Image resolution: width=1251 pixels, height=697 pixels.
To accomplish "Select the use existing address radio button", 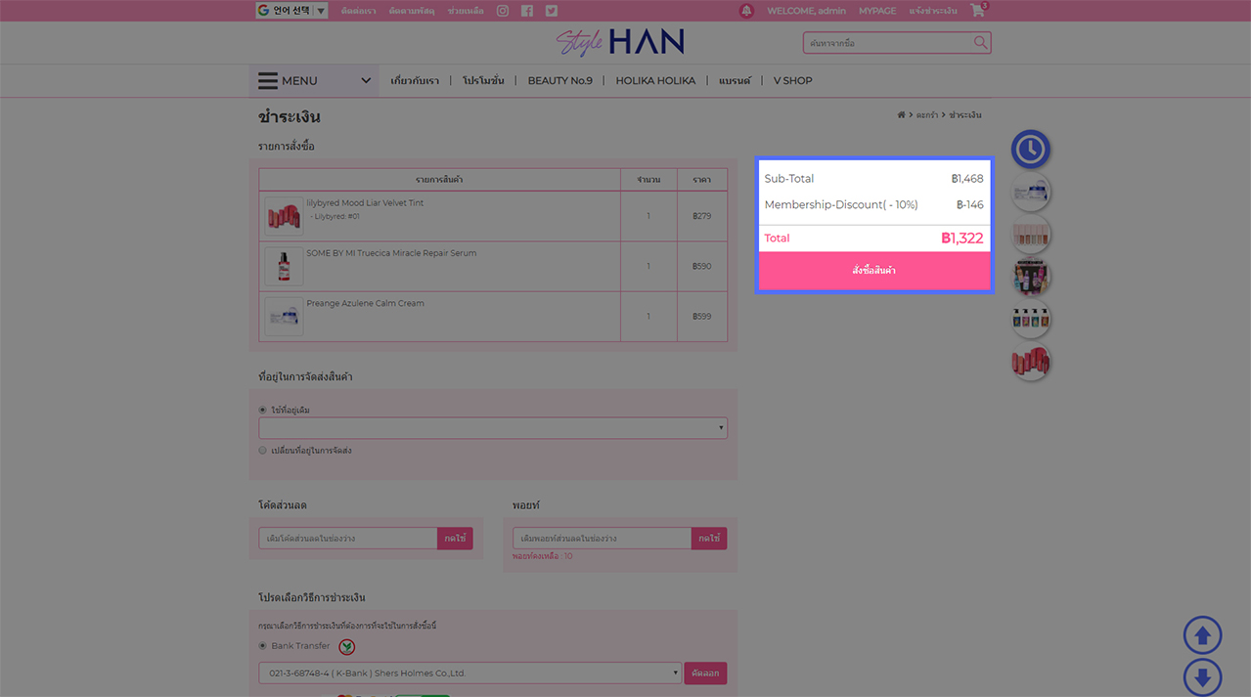I will 262,411.
